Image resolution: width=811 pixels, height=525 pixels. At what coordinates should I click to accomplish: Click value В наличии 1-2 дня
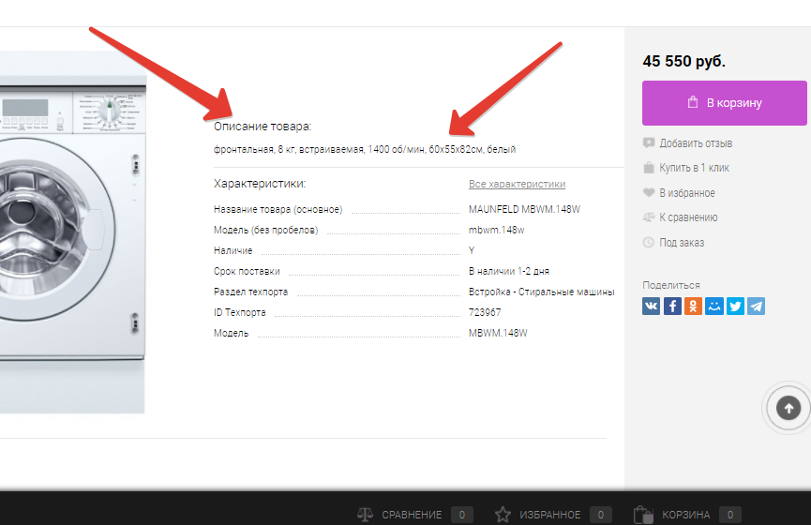click(509, 271)
